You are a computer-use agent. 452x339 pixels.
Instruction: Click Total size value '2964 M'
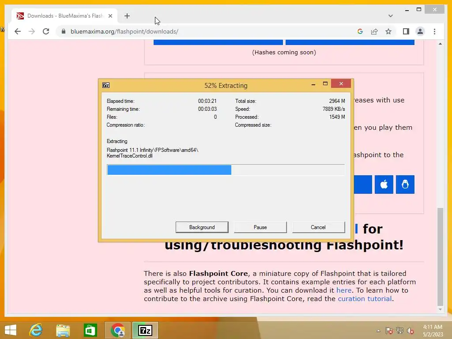point(337,101)
